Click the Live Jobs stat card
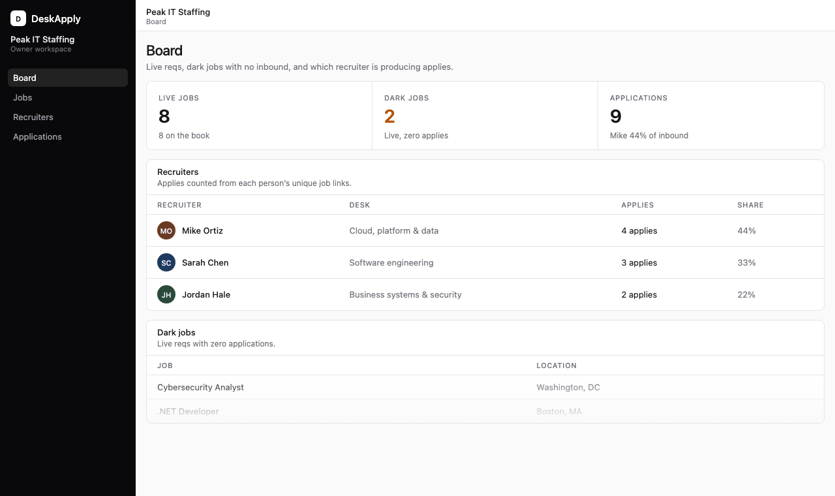 260,116
